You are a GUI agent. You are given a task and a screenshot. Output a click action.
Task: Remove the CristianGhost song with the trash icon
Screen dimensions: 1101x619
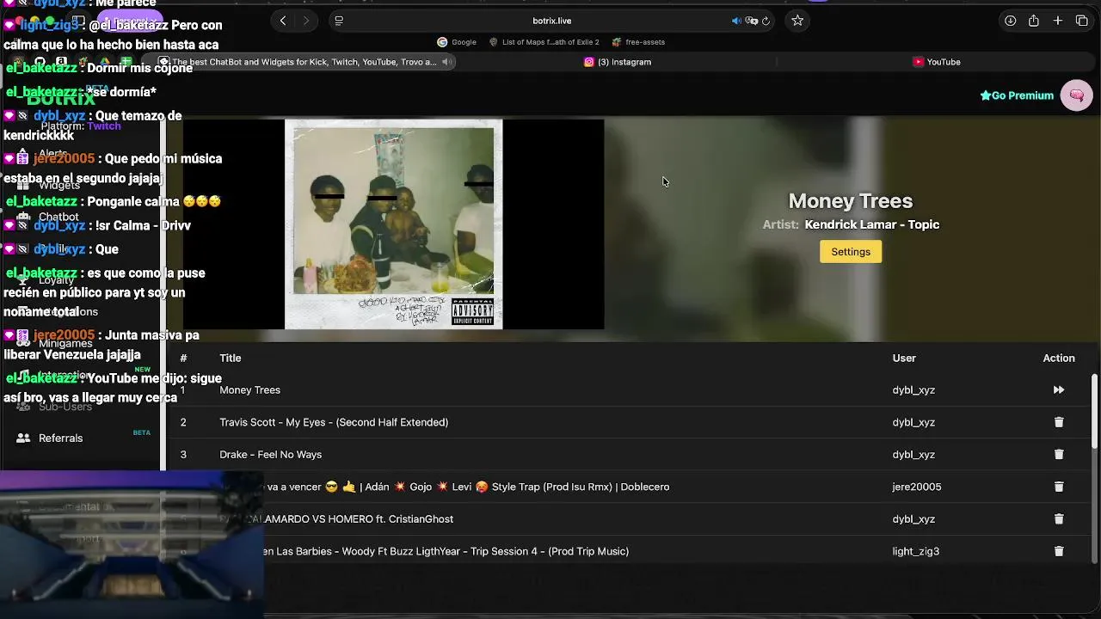[1059, 519]
